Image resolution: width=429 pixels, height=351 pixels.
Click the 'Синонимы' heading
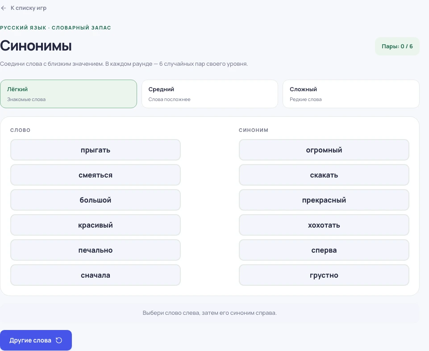(36, 46)
